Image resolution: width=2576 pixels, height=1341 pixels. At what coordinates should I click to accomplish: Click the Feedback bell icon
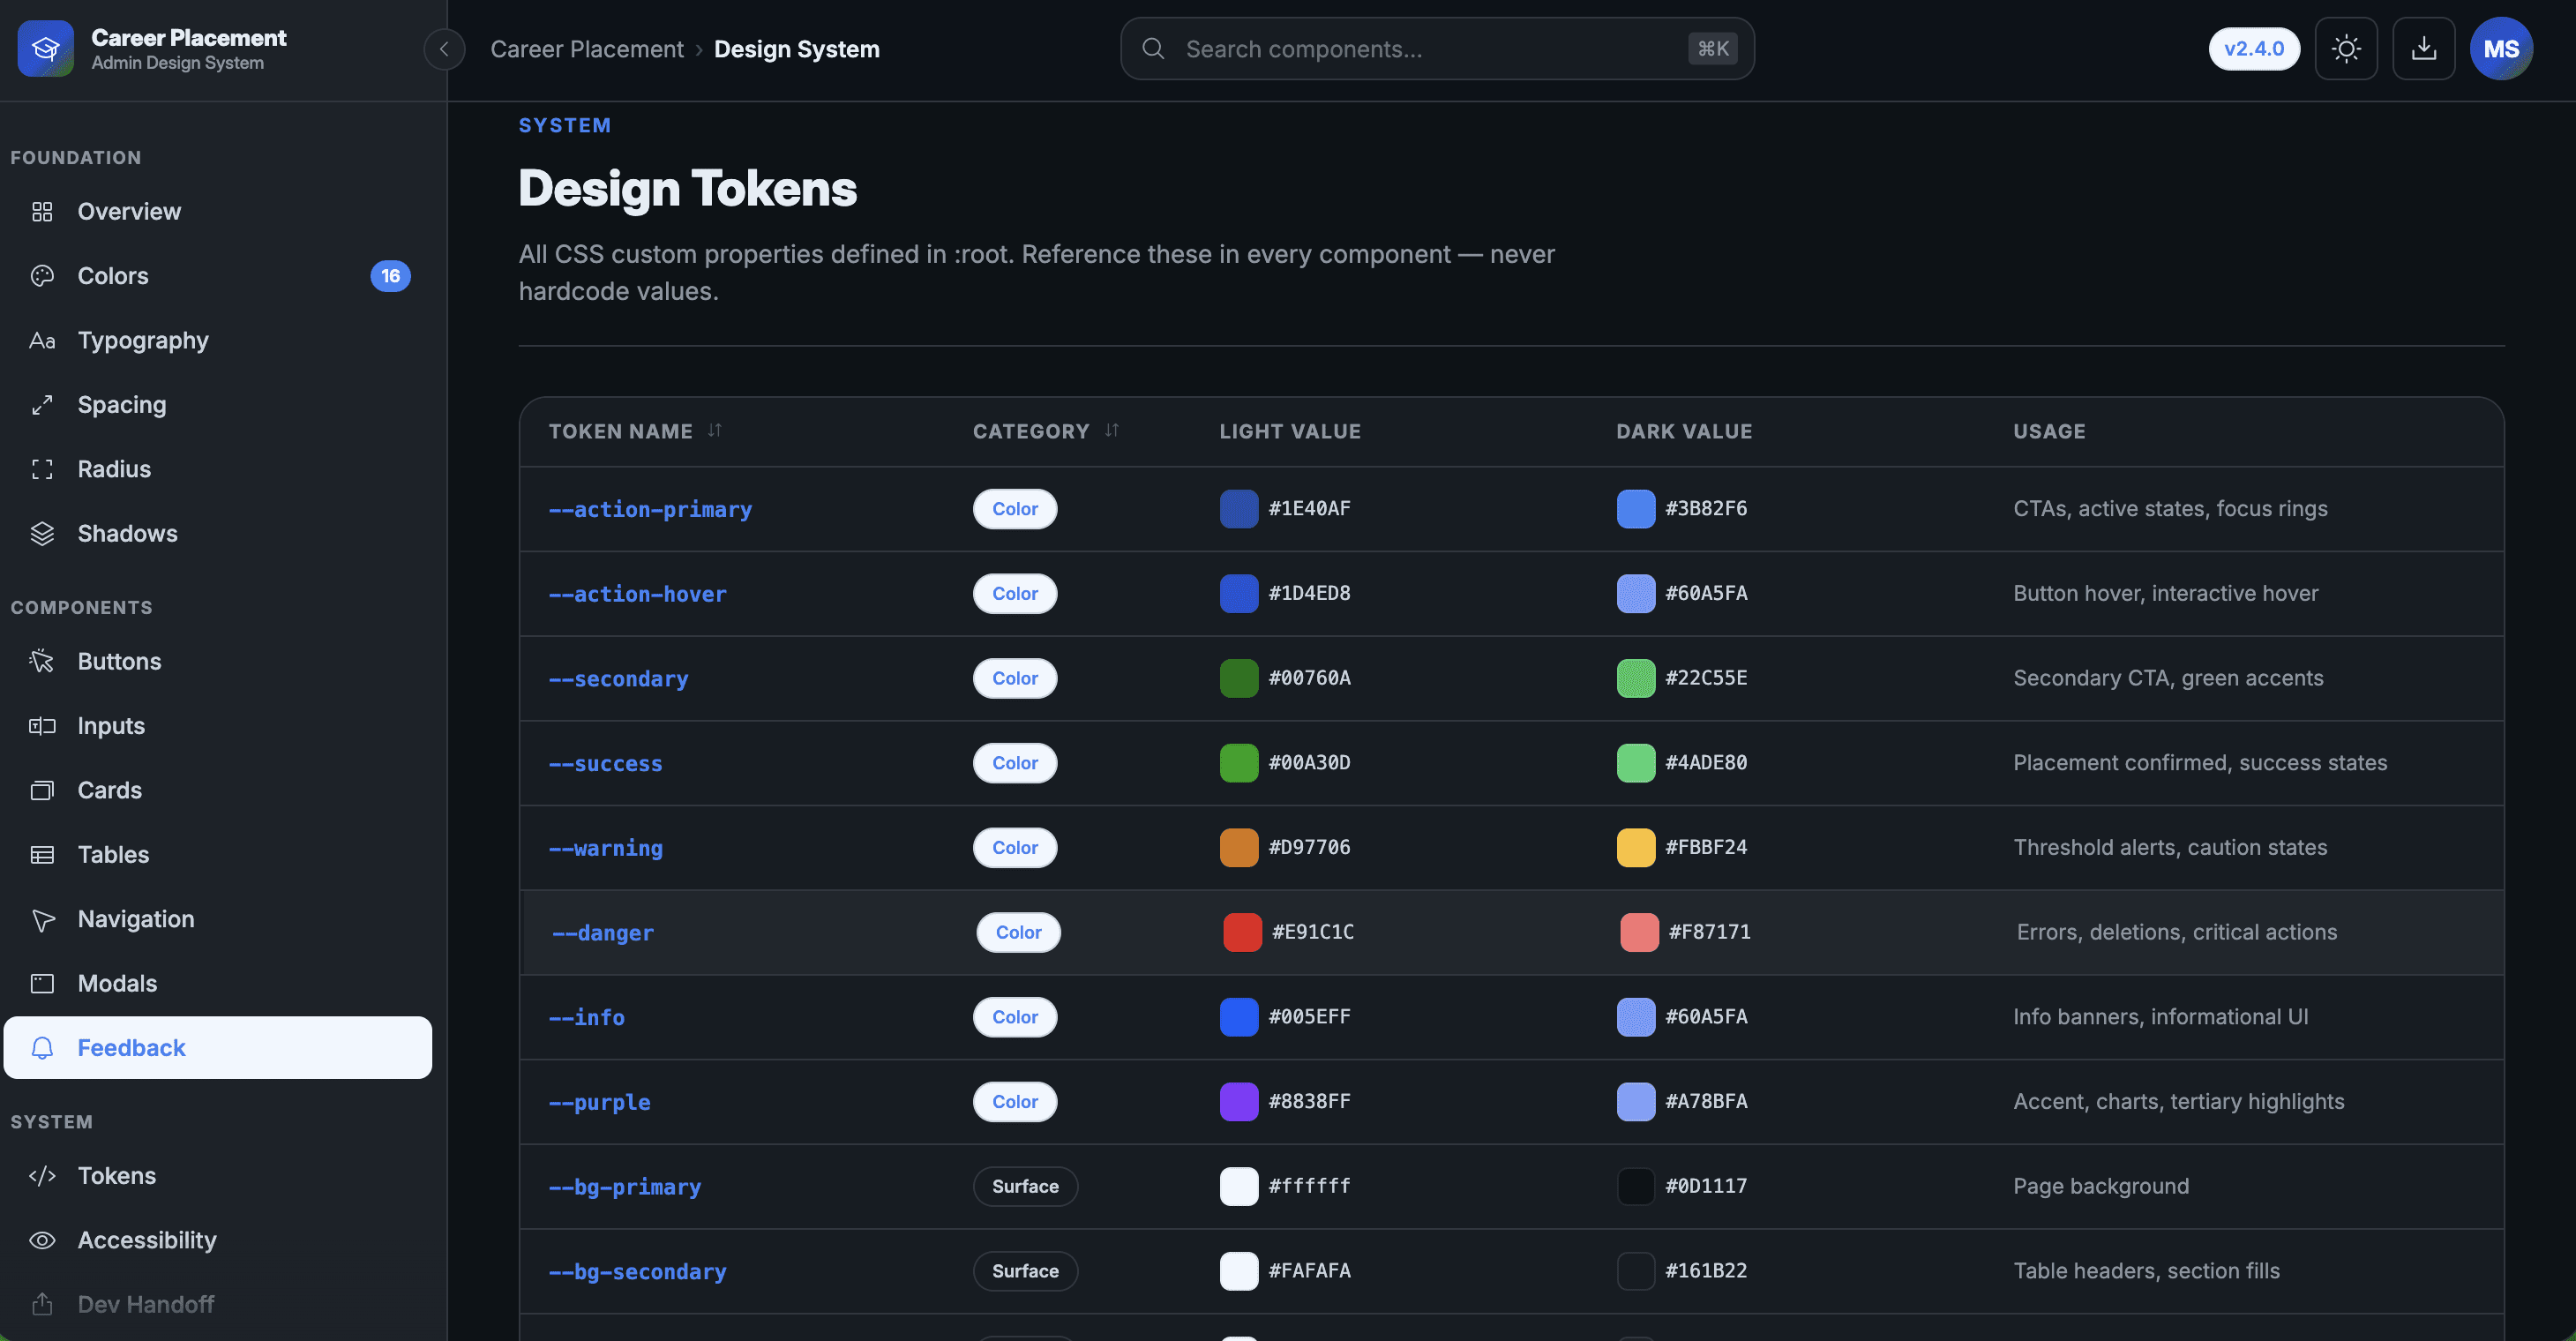(42, 1048)
